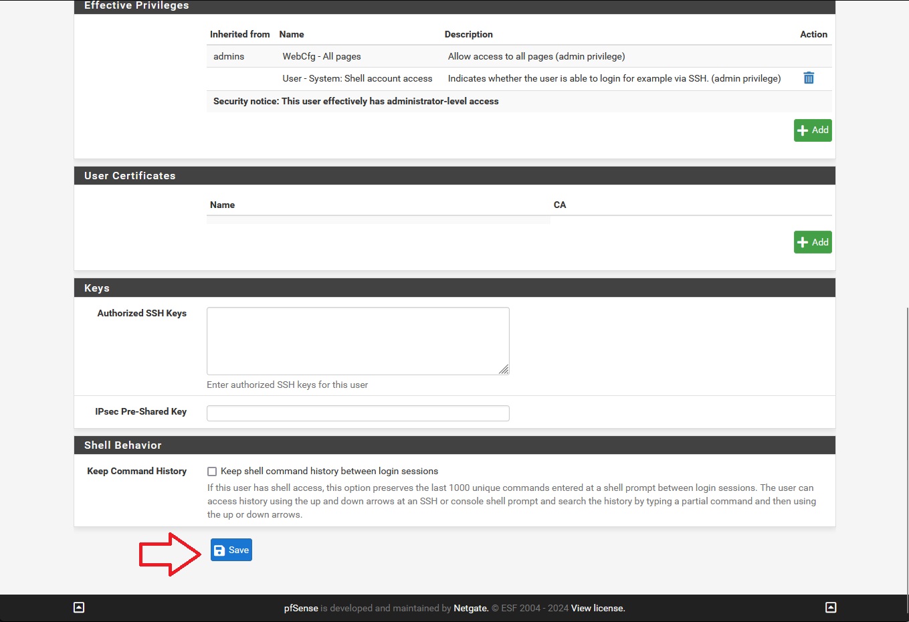Select 'Allow access to all pages' description
Screen dimensions: 909x622
(536, 56)
